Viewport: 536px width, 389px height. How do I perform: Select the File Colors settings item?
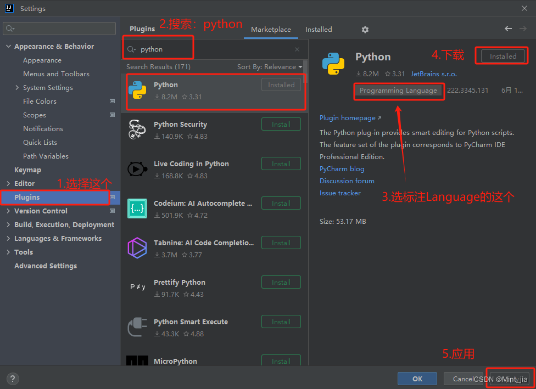tap(40, 101)
